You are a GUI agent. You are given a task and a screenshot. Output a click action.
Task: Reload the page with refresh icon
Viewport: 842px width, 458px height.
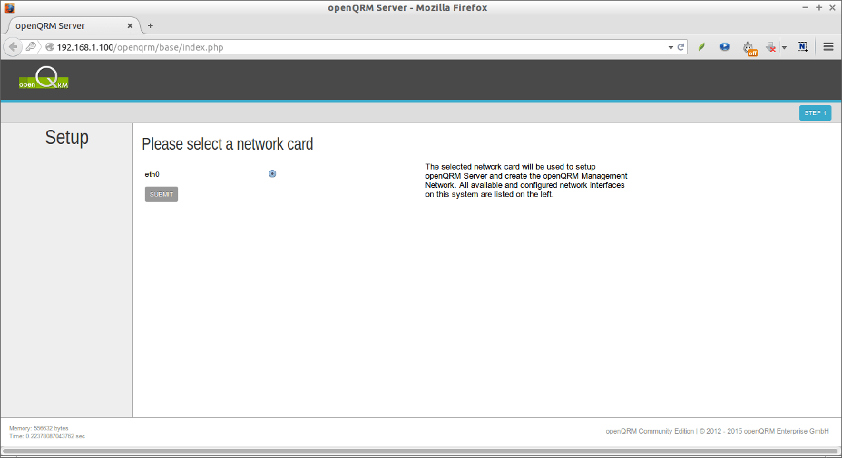681,47
